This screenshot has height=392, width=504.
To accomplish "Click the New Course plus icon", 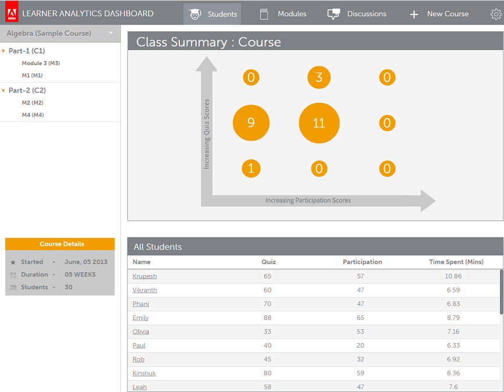I will [414, 14].
